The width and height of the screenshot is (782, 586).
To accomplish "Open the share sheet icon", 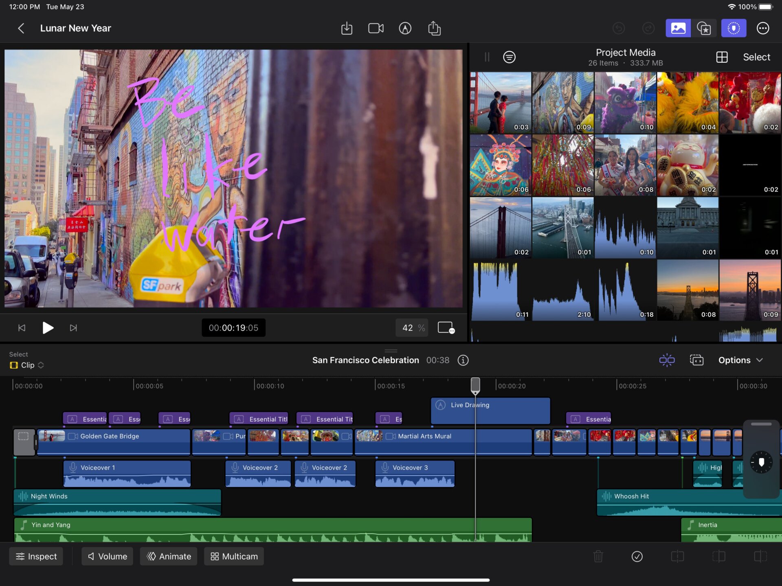I will (434, 28).
